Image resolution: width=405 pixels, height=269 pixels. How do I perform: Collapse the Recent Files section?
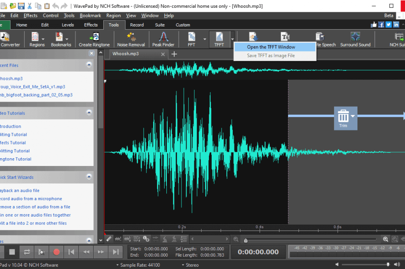[89, 65]
